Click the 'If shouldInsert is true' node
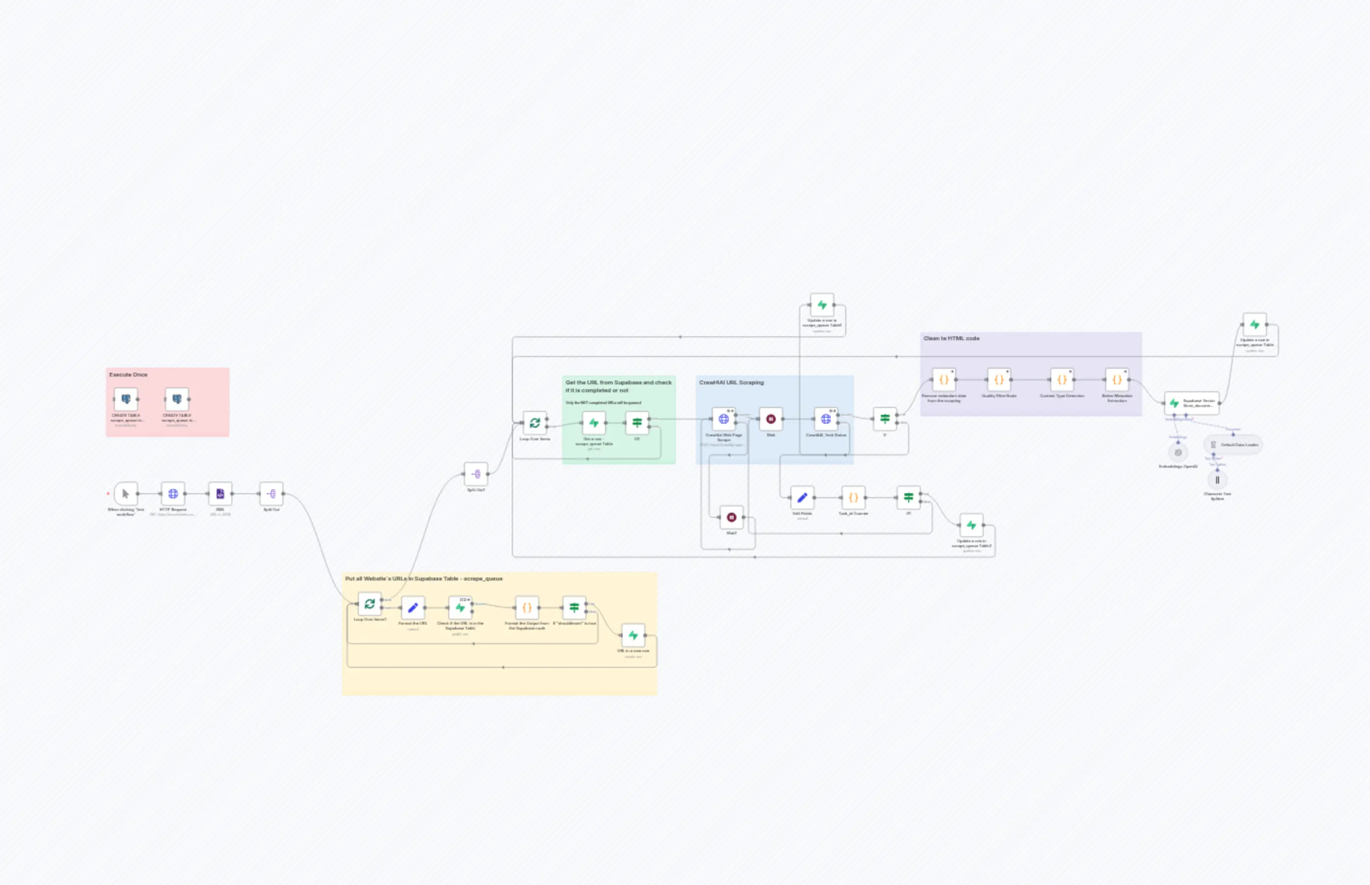Viewport: 1370px width, 885px height. point(574,607)
